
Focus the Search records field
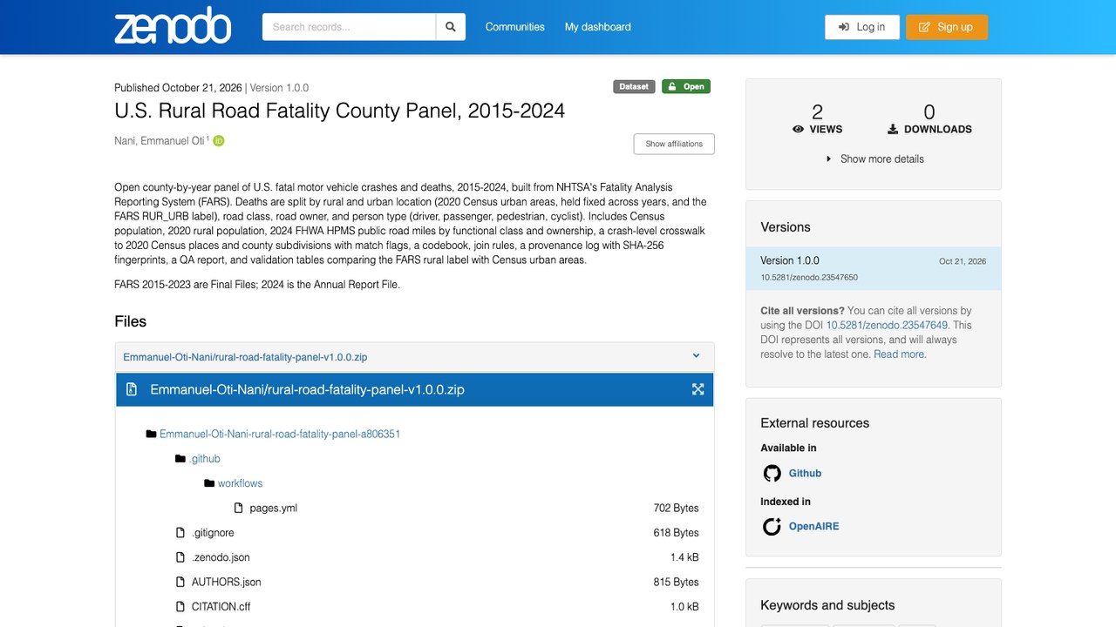point(349,27)
